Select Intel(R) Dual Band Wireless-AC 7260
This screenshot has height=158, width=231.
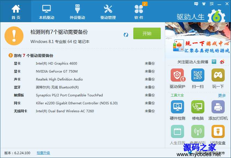click(x=84, y=111)
